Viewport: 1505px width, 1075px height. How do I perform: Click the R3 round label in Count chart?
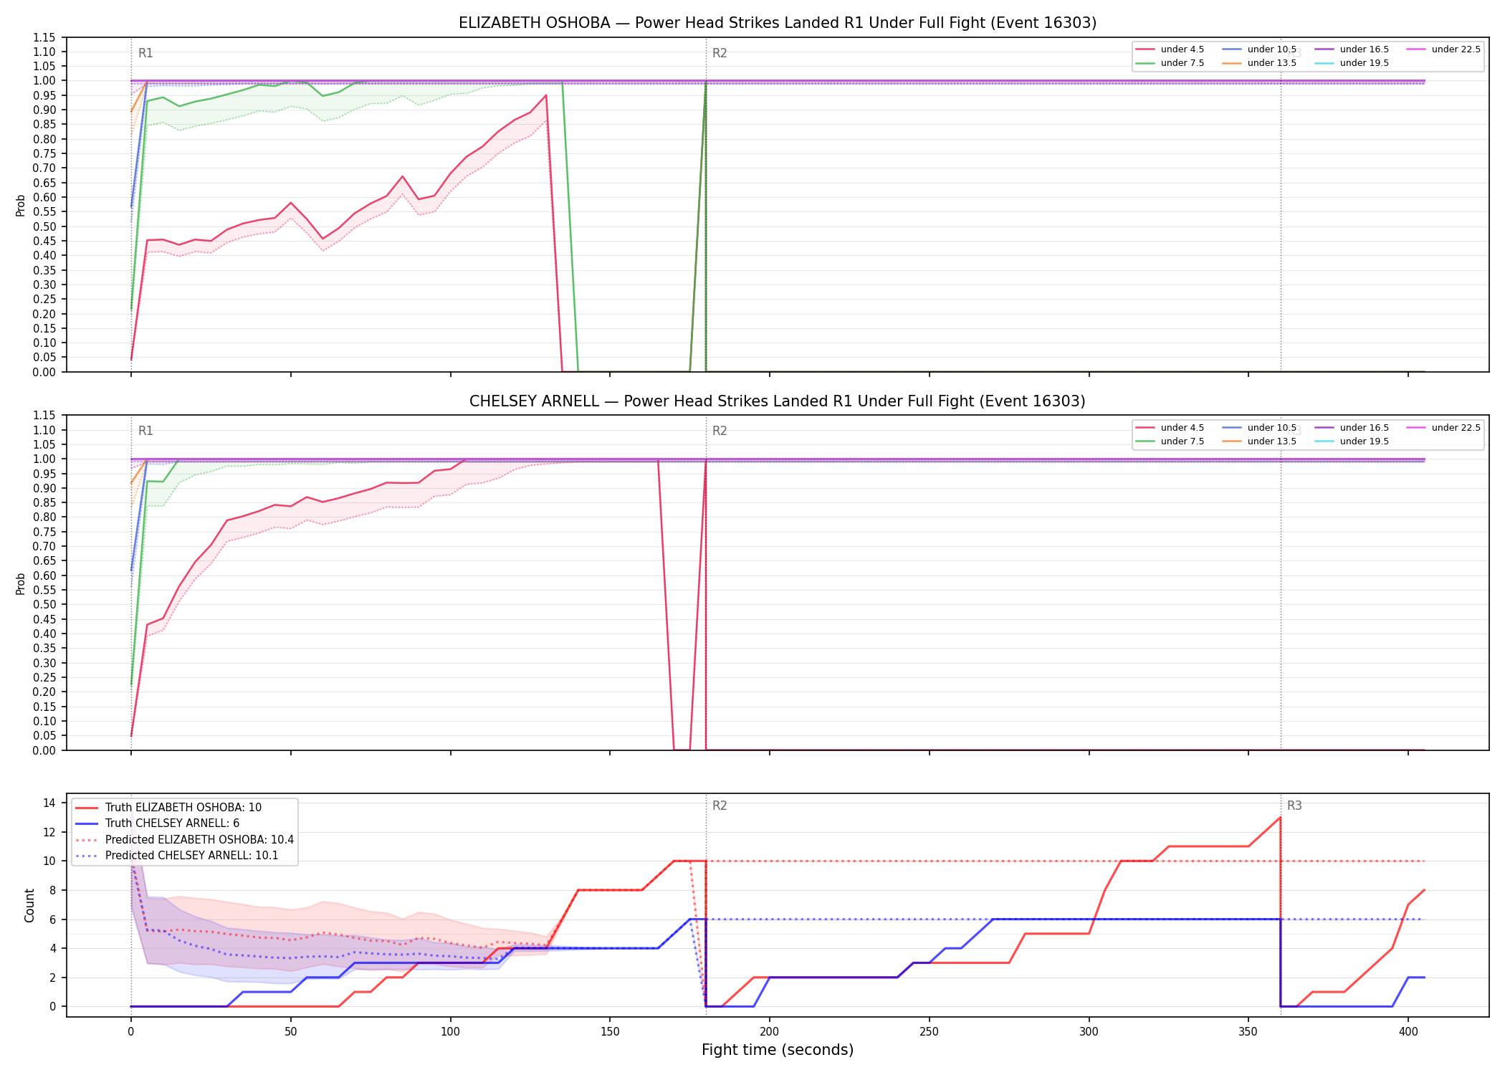pyautogui.click(x=1294, y=806)
